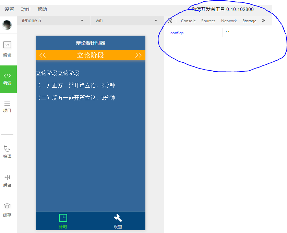Click the 后台 background icon
This screenshot has width=287, height=233.
coord(7,181)
